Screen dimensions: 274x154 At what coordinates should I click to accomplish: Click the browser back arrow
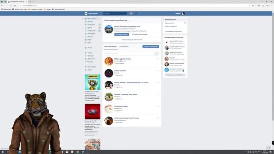2,6
